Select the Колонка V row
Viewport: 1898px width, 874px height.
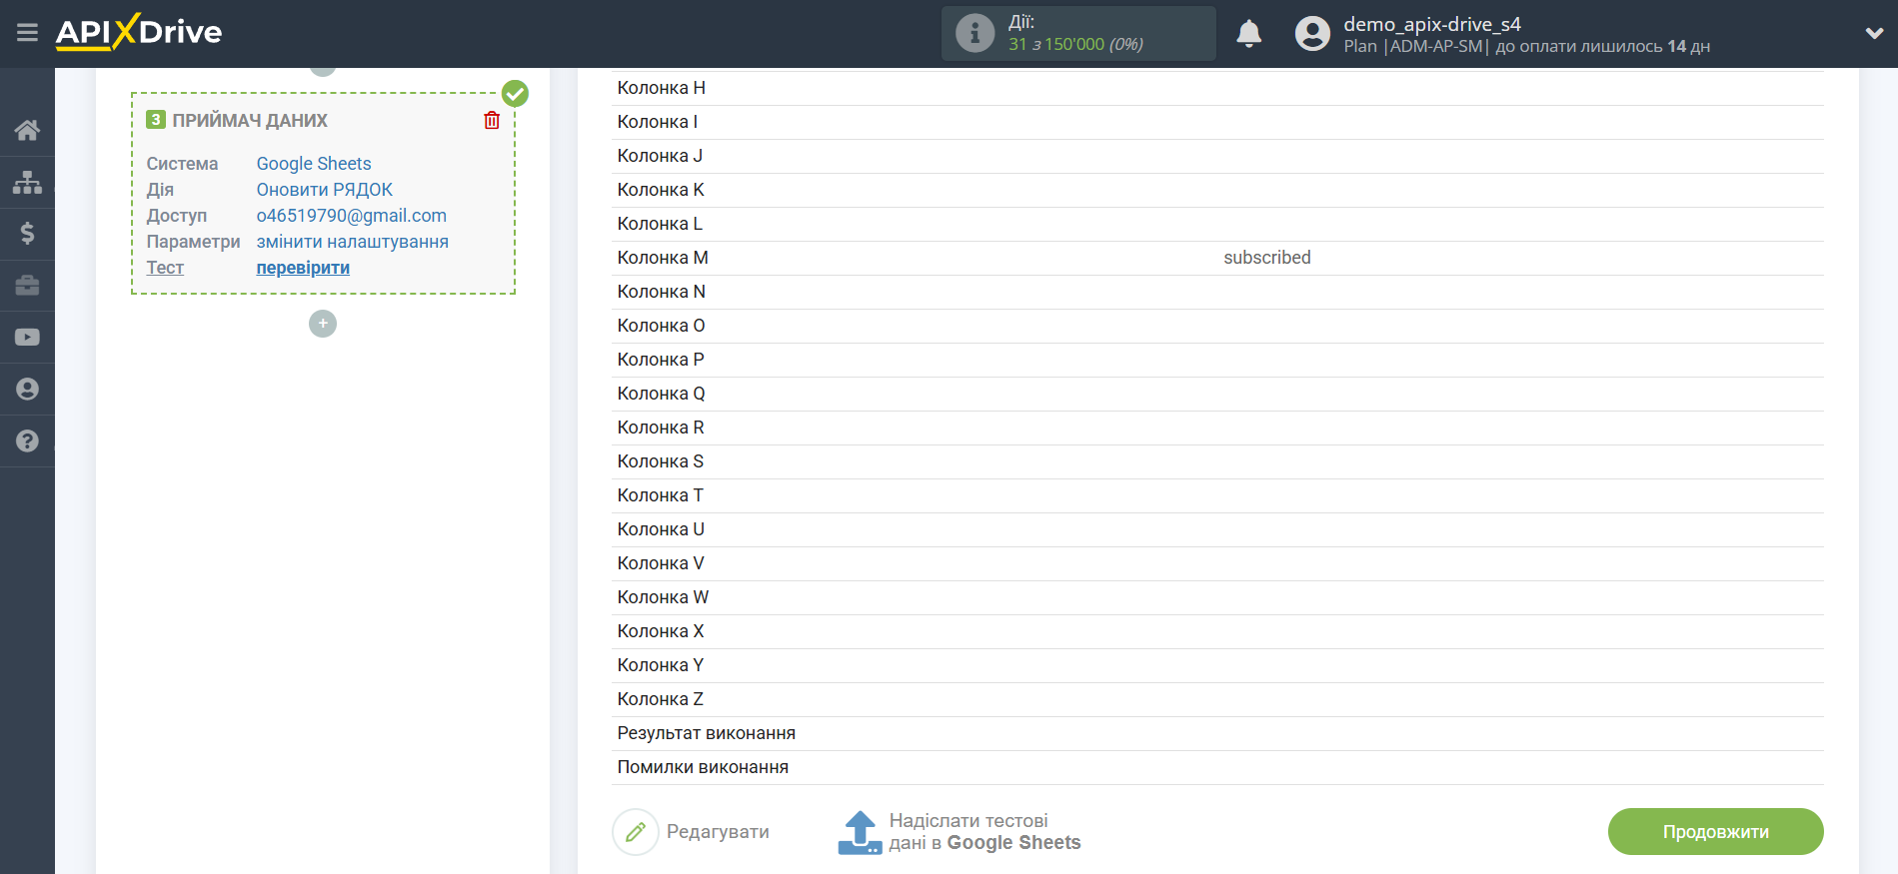coord(1217,563)
